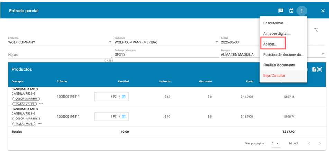This screenshot has width=329, height=151.
Task: Select Finalizar documento option
Action: coord(283,65)
